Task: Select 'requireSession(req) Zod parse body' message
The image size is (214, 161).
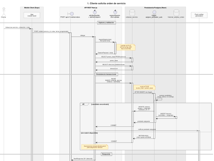Action: (x=105, y=40)
